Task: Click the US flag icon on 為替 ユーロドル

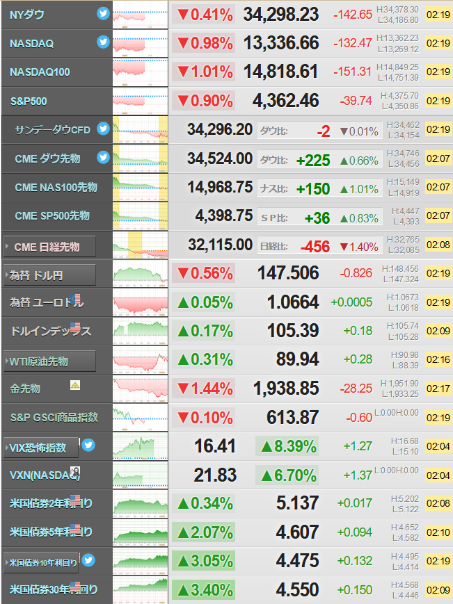Action: (x=76, y=299)
